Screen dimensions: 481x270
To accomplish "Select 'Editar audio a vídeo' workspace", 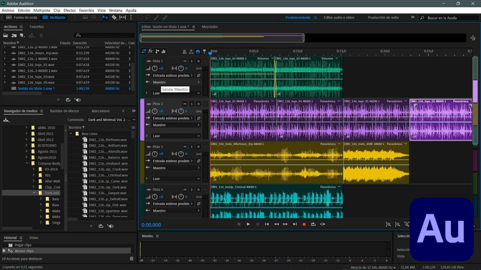I will click(x=339, y=17).
